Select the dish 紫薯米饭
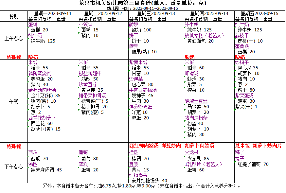This screenshot has width=286, height=193. 138,62
